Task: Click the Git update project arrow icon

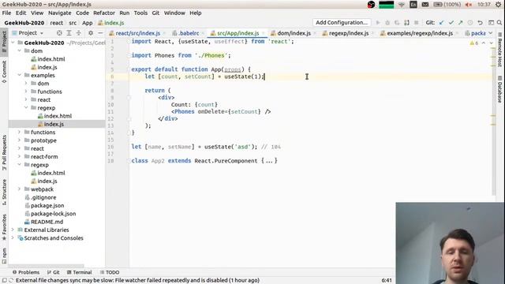Action: [442, 23]
